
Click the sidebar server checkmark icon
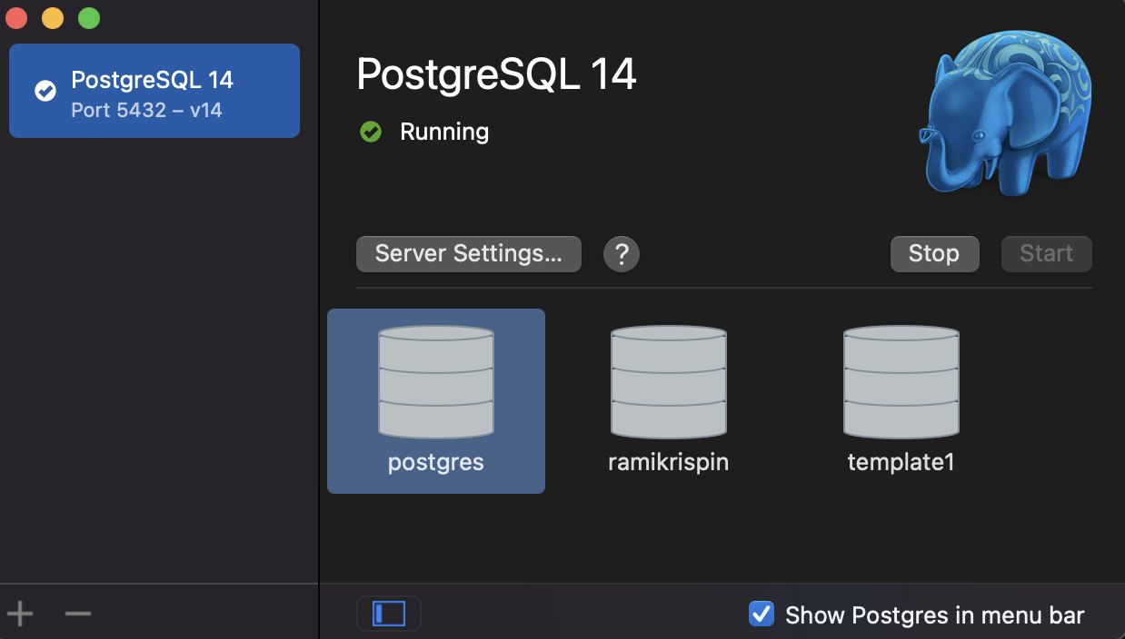tap(45, 91)
